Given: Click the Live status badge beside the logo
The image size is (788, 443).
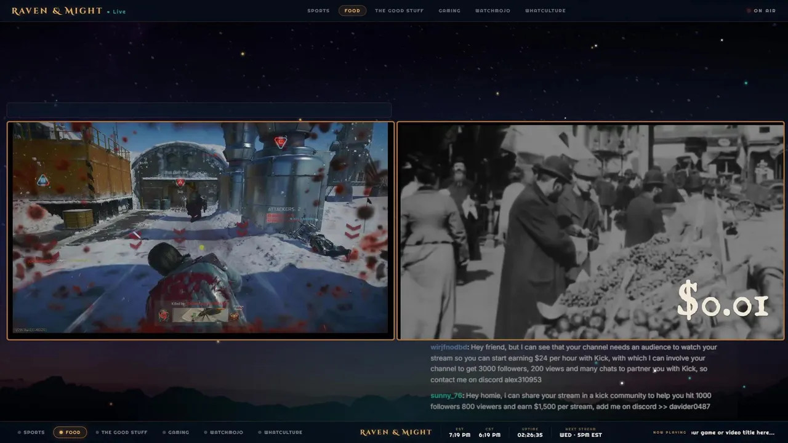Looking at the screenshot, I should [116, 12].
